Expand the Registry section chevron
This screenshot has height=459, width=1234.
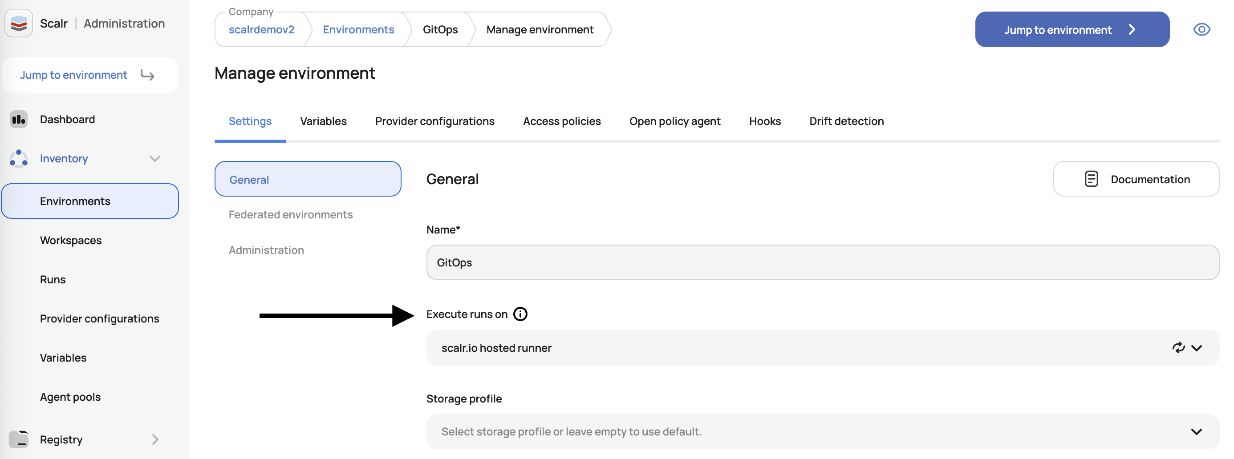(x=155, y=439)
